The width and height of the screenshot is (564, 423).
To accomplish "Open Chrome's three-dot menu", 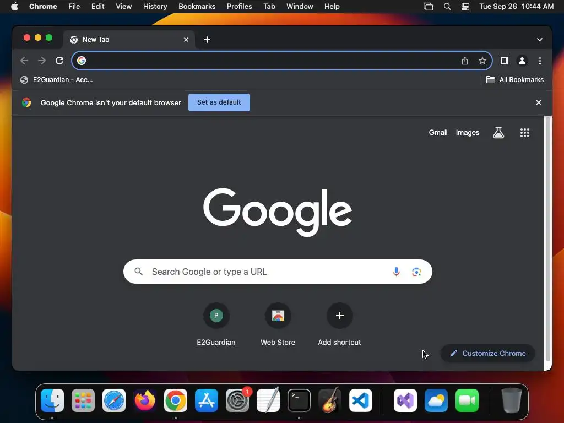I will [540, 61].
